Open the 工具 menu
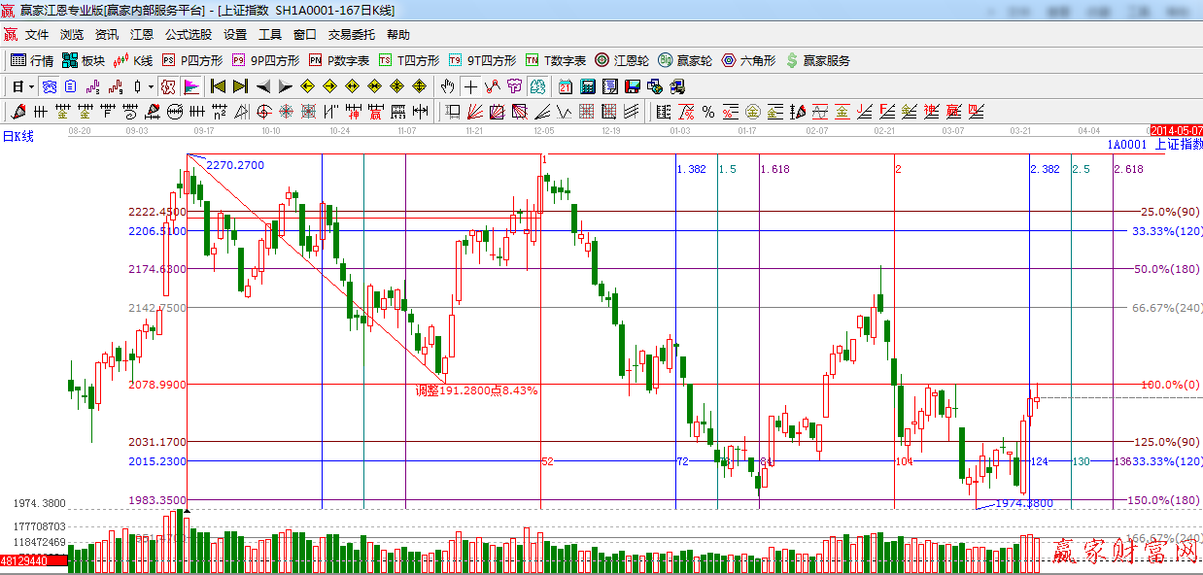Image resolution: width=1203 pixels, height=575 pixels. pyautogui.click(x=269, y=34)
